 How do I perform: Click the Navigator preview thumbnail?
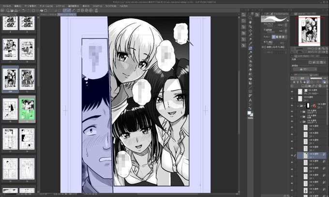coord(309,30)
